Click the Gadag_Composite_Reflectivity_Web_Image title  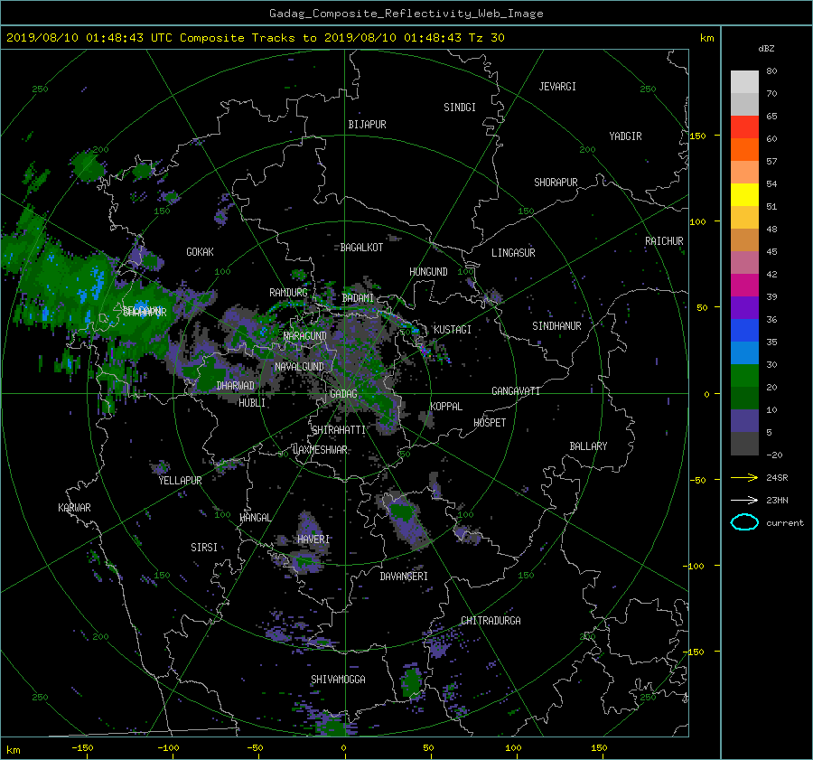[x=406, y=14]
